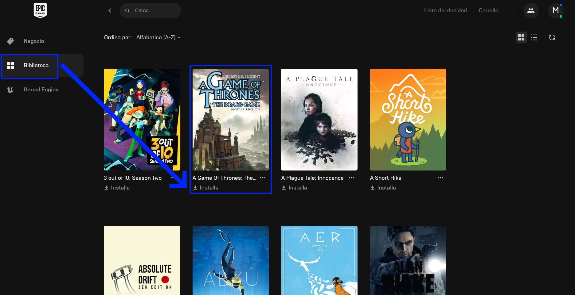The image size is (575, 295).
Task: Install A Short Hike
Action: [x=383, y=188]
